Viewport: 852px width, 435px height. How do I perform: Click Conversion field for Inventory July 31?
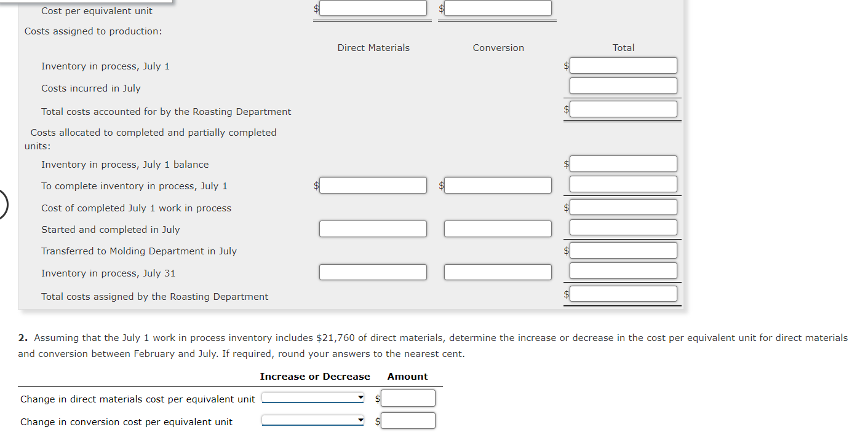pos(497,272)
